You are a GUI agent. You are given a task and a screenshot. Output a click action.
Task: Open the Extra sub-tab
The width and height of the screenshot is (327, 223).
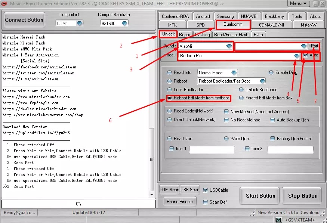[x=258, y=35]
